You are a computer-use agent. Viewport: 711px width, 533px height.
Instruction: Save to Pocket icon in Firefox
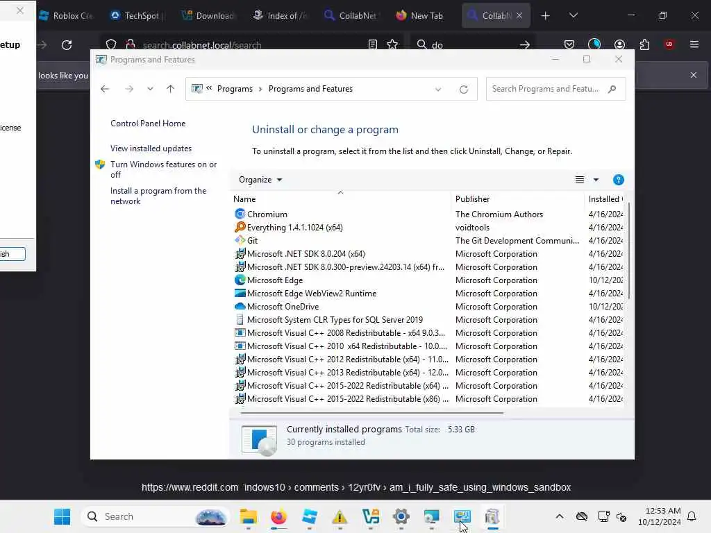[x=569, y=44]
